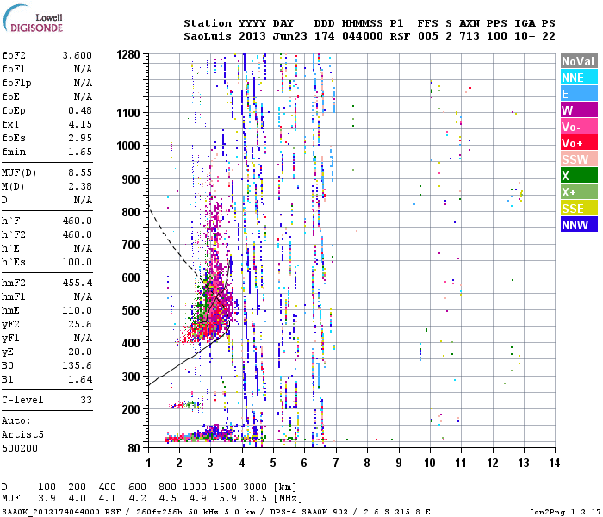Click the fmin value 1.65

pos(80,152)
